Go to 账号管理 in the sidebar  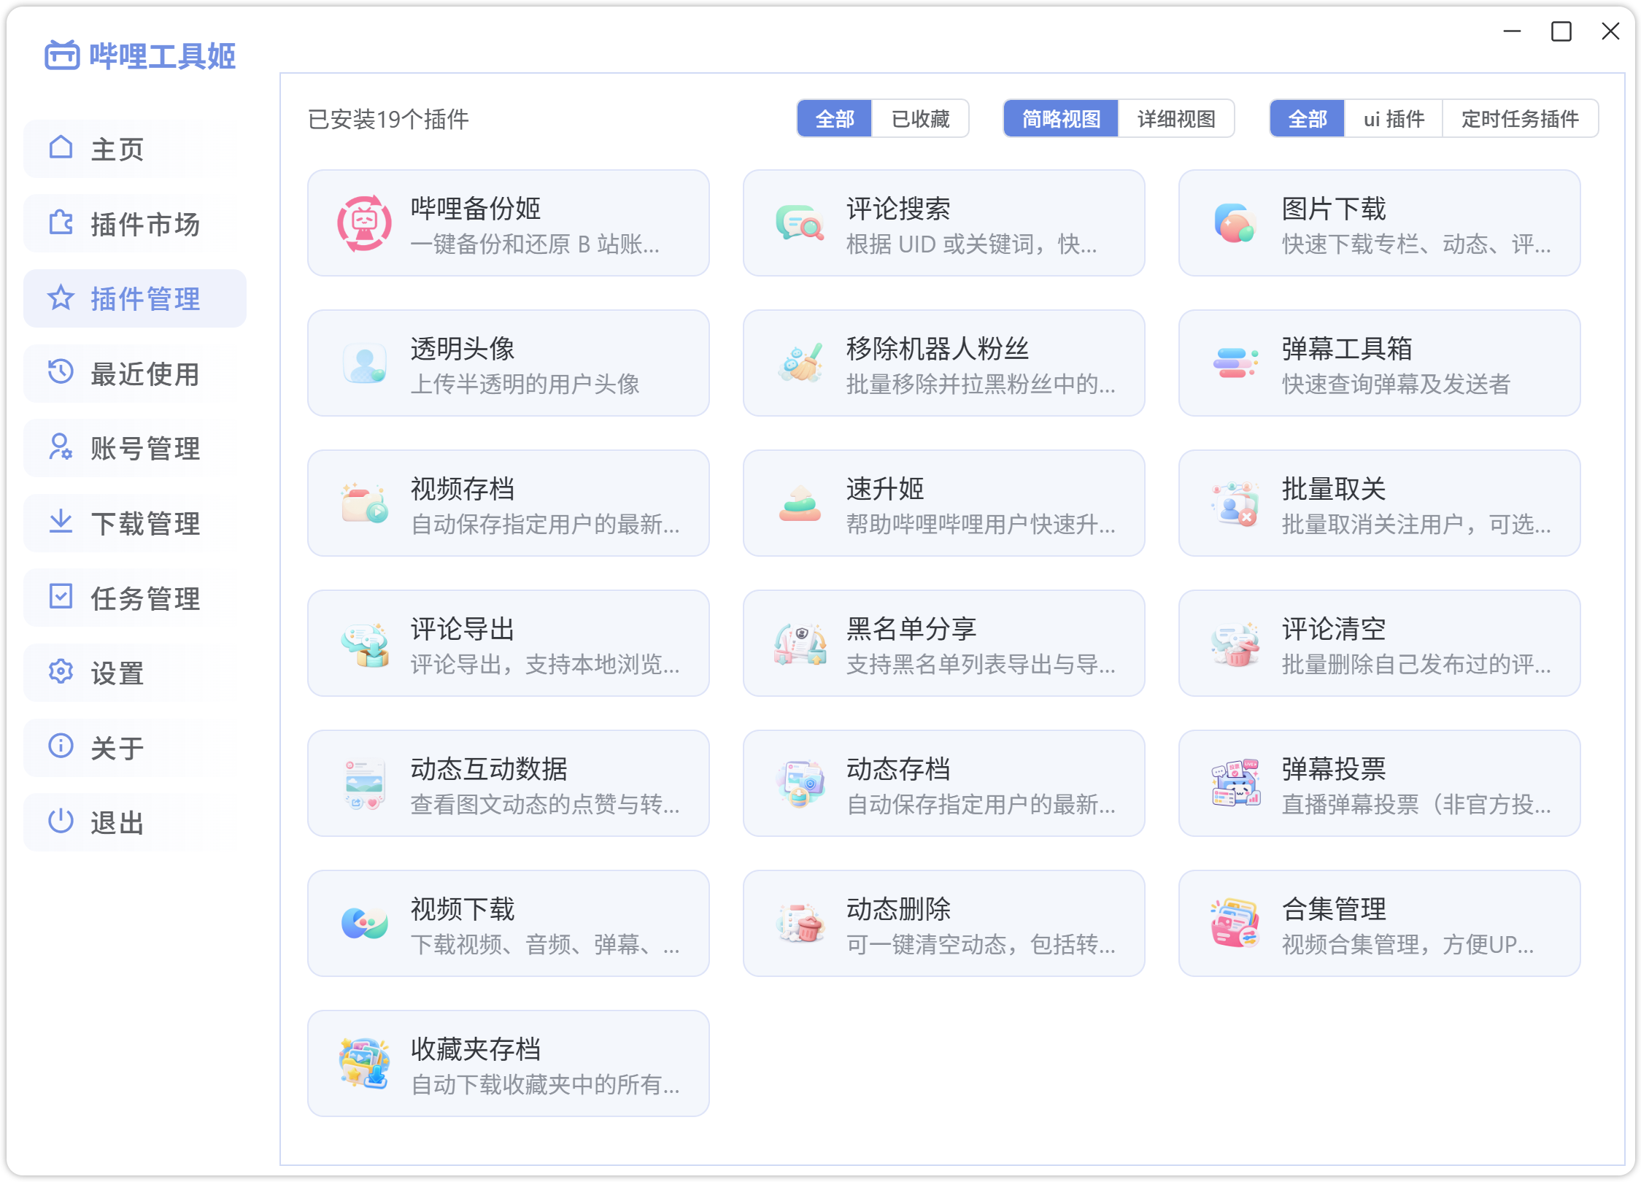pos(135,448)
